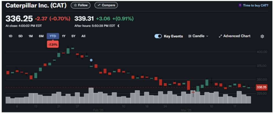Click the At close: 4:00:02 PM EDT text

tap(24, 26)
